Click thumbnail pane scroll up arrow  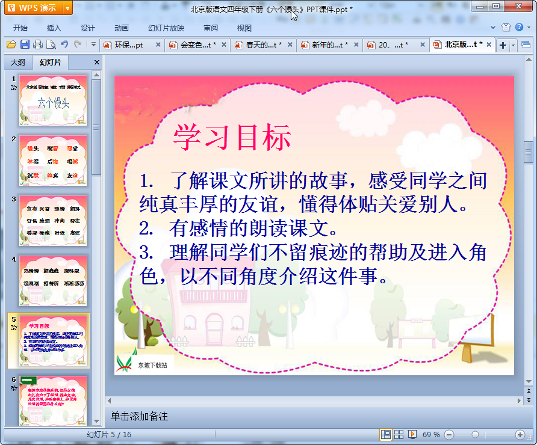[x=96, y=75]
